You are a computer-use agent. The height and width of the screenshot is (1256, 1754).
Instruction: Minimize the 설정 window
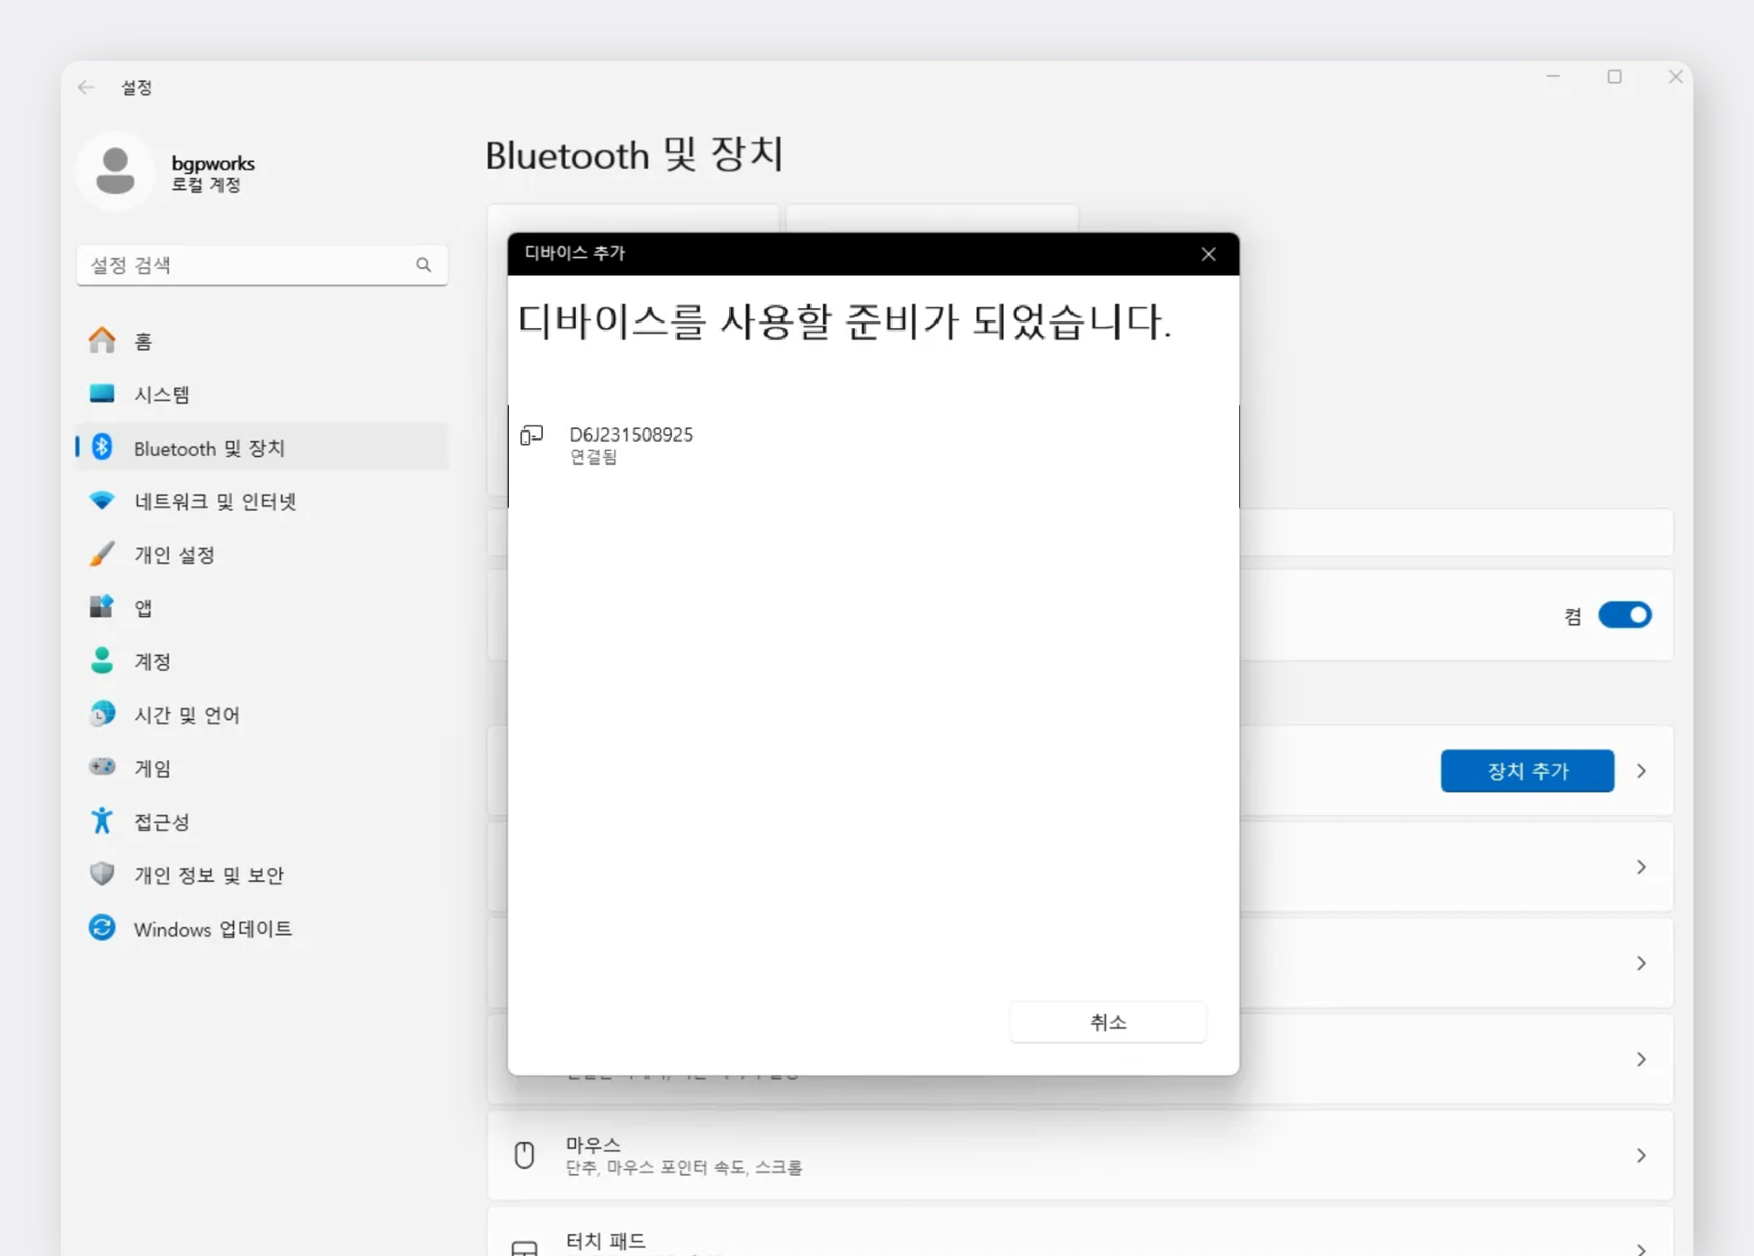[x=1553, y=77]
